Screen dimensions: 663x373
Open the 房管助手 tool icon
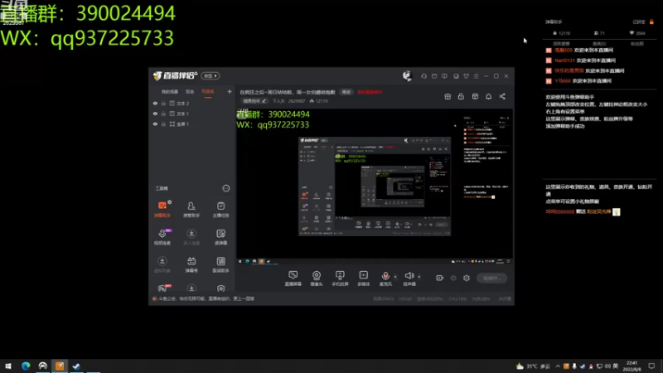(191, 210)
